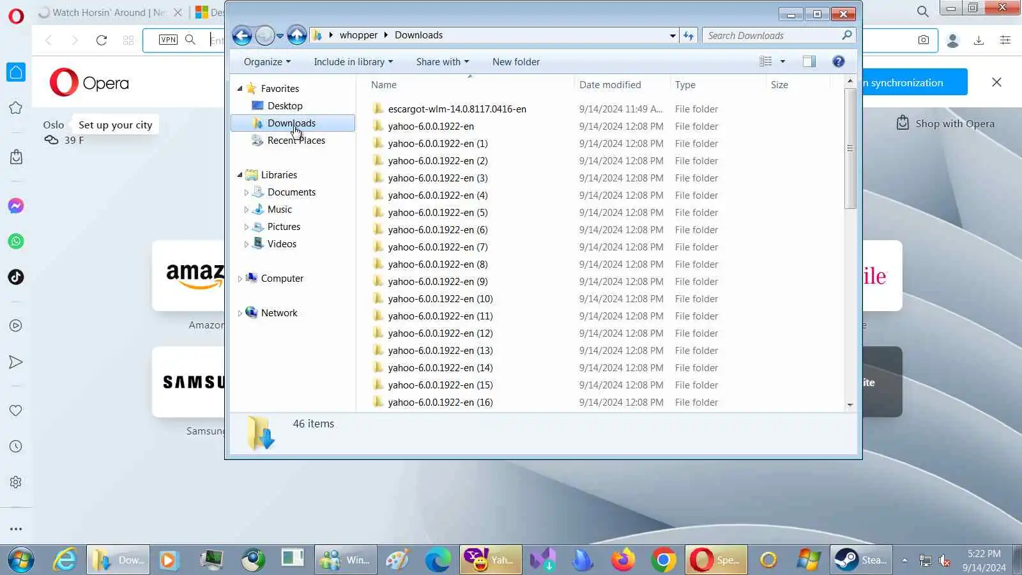
Task: Launch Internet Explorer from the taskbar
Action: (x=65, y=560)
